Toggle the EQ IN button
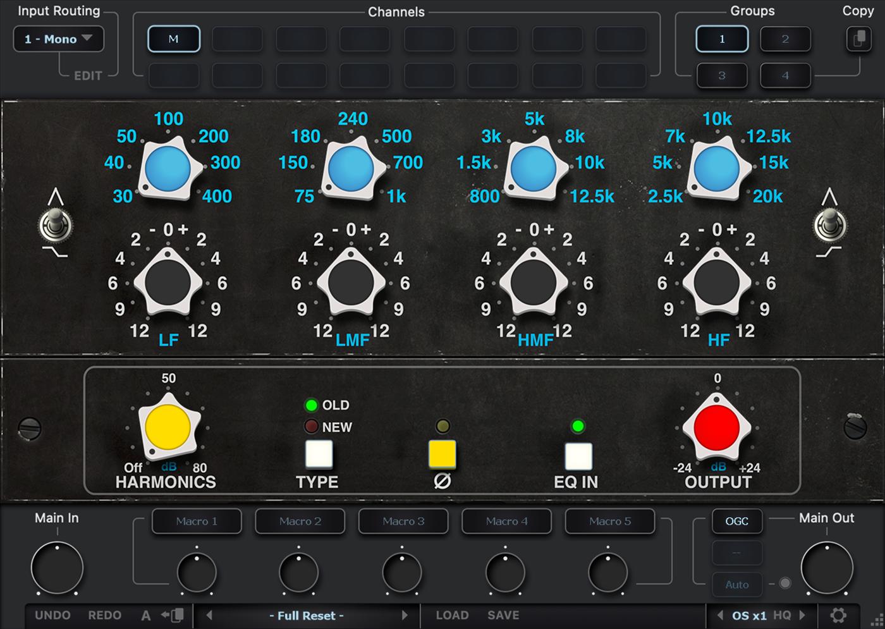The width and height of the screenshot is (885, 629). [578, 456]
